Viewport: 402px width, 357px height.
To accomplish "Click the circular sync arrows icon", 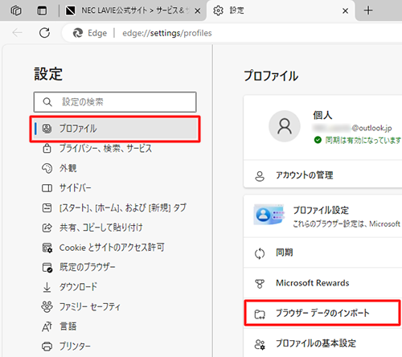I will [260, 254].
